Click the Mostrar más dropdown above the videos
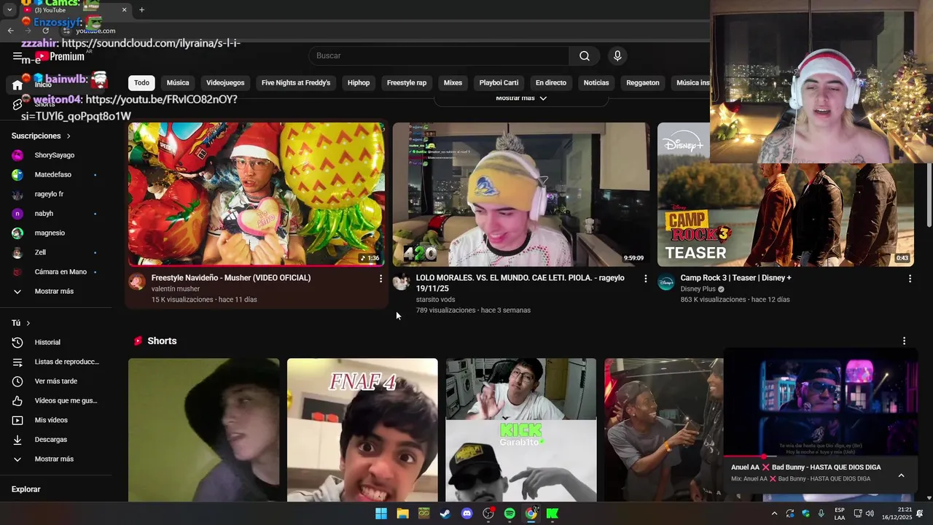The height and width of the screenshot is (525, 933). (521, 98)
